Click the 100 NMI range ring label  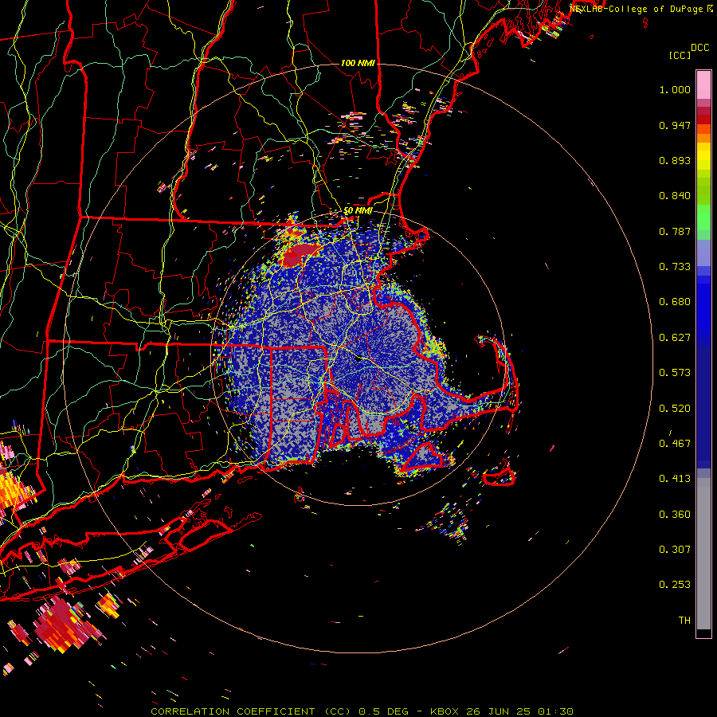358,63
